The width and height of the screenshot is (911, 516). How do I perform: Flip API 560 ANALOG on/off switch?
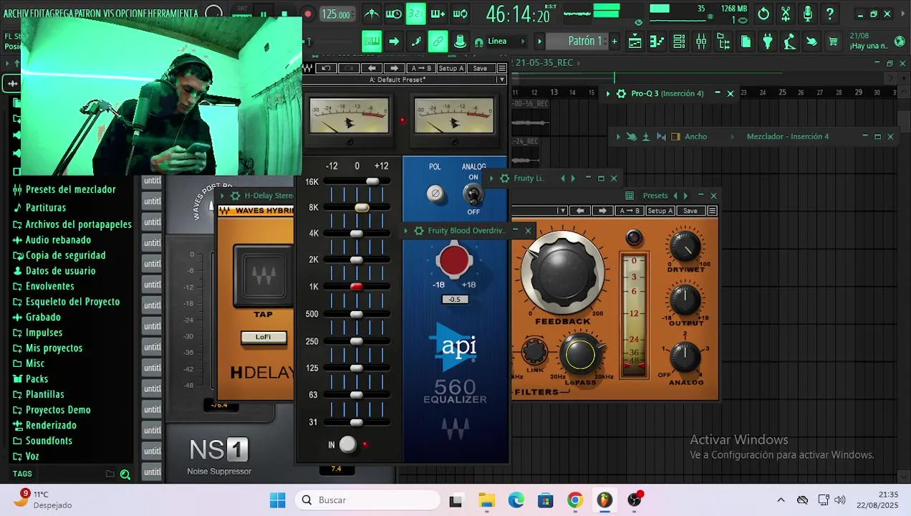pos(472,193)
